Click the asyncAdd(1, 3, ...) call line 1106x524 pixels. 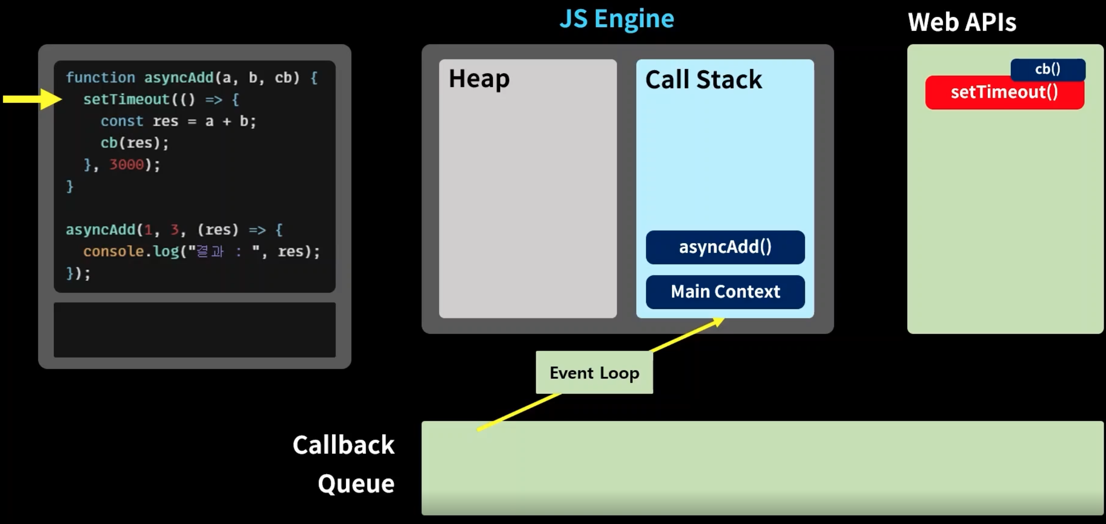pos(174,230)
